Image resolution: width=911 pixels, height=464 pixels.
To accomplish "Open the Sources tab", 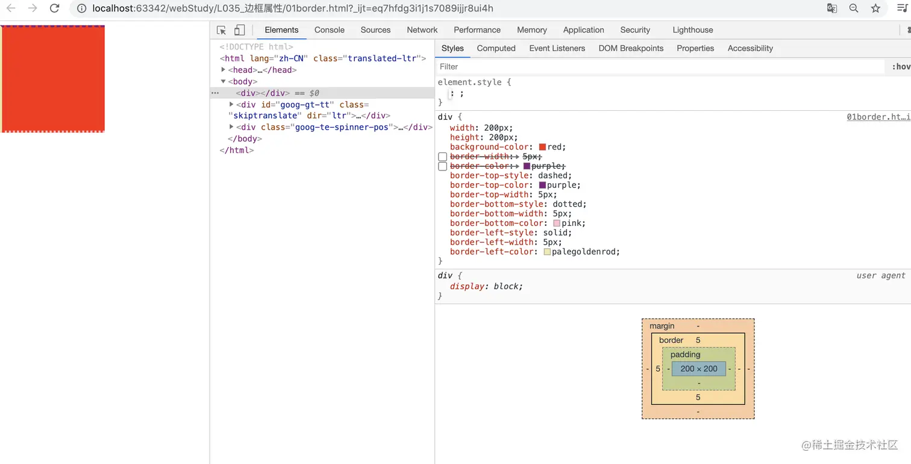I will (x=375, y=30).
